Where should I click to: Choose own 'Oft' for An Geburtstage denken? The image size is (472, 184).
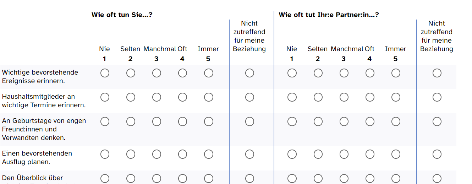[182, 121]
